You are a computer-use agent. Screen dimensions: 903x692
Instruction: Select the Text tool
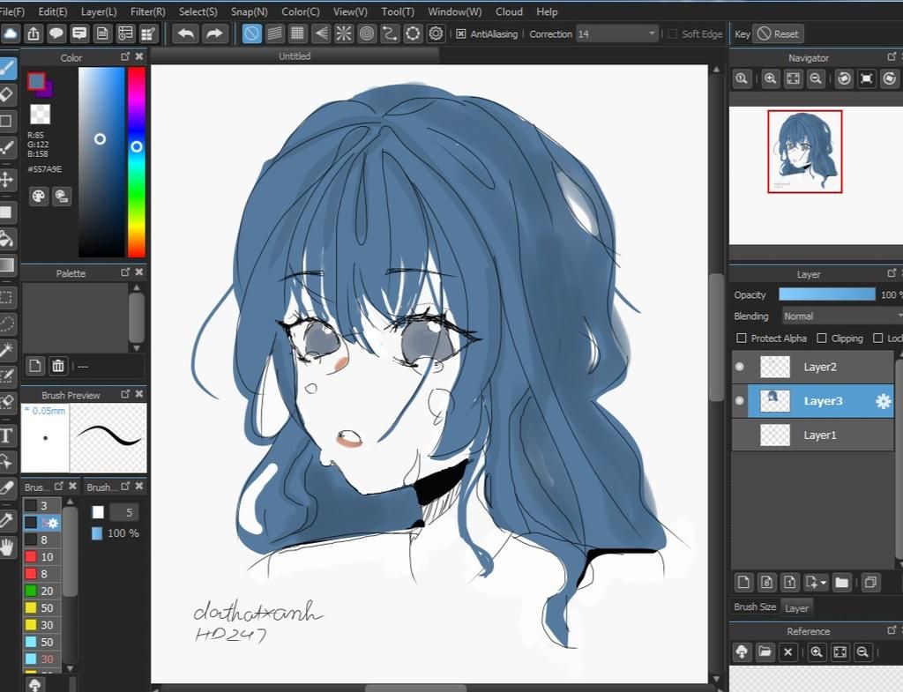coord(6,435)
